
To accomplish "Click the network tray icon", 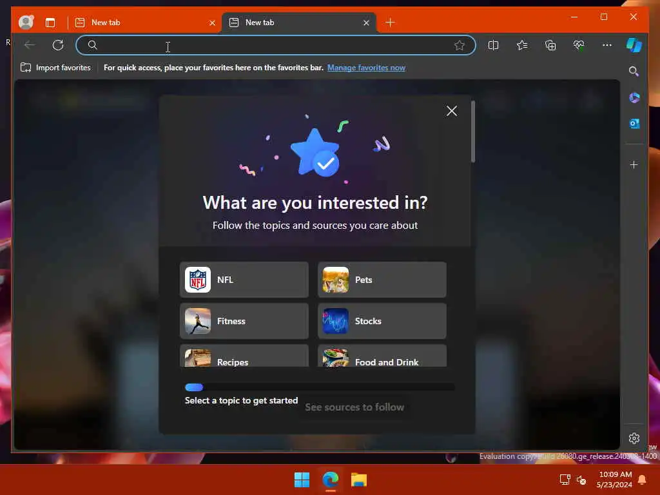I will 565,480.
